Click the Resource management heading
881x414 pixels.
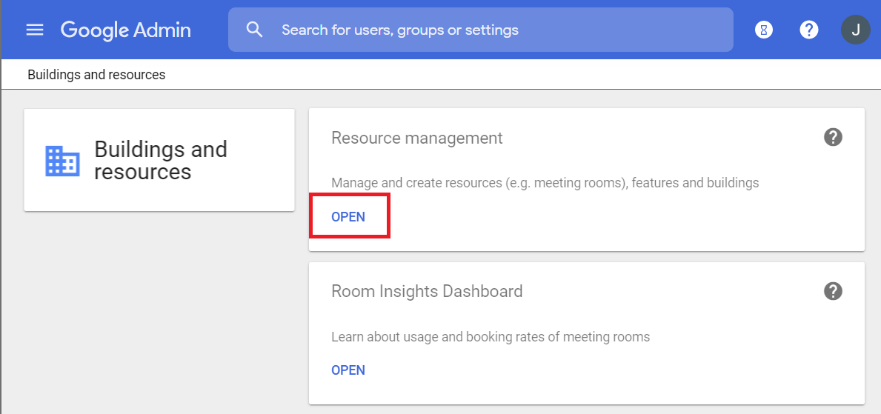point(417,138)
